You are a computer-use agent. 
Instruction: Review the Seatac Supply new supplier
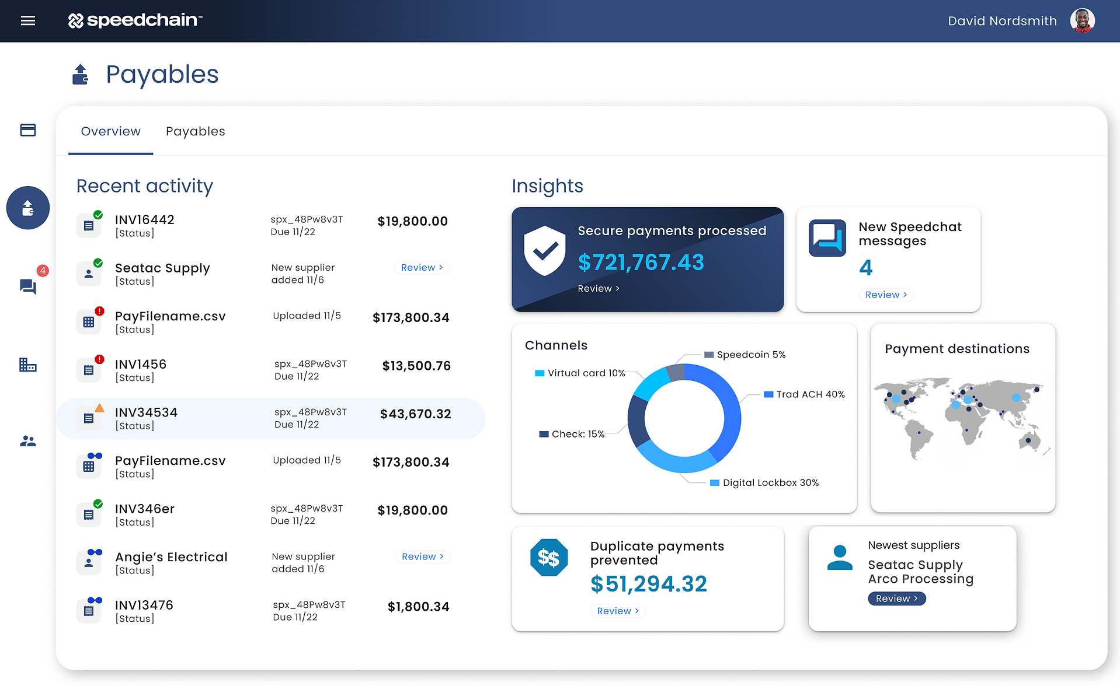click(x=422, y=268)
